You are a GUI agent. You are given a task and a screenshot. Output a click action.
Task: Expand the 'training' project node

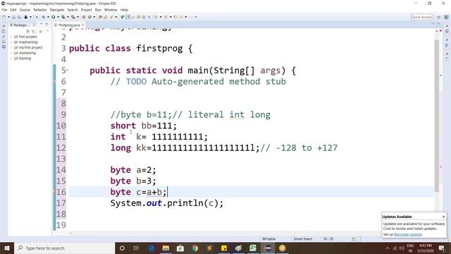(11, 59)
